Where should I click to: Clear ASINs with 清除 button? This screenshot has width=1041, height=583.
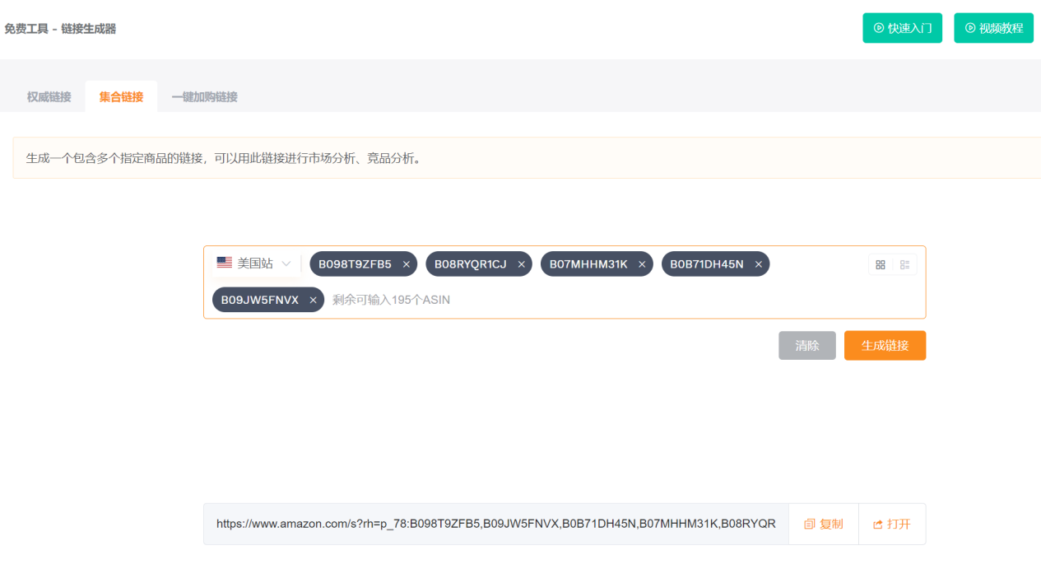point(807,346)
